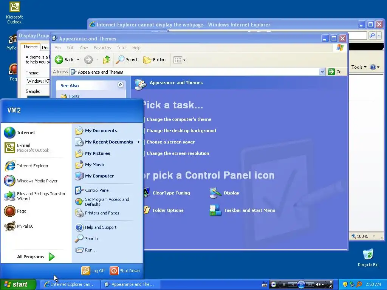Mute via taskbar Media Player volume icon
The image size is (387, 290).
click(x=318, y=284)
